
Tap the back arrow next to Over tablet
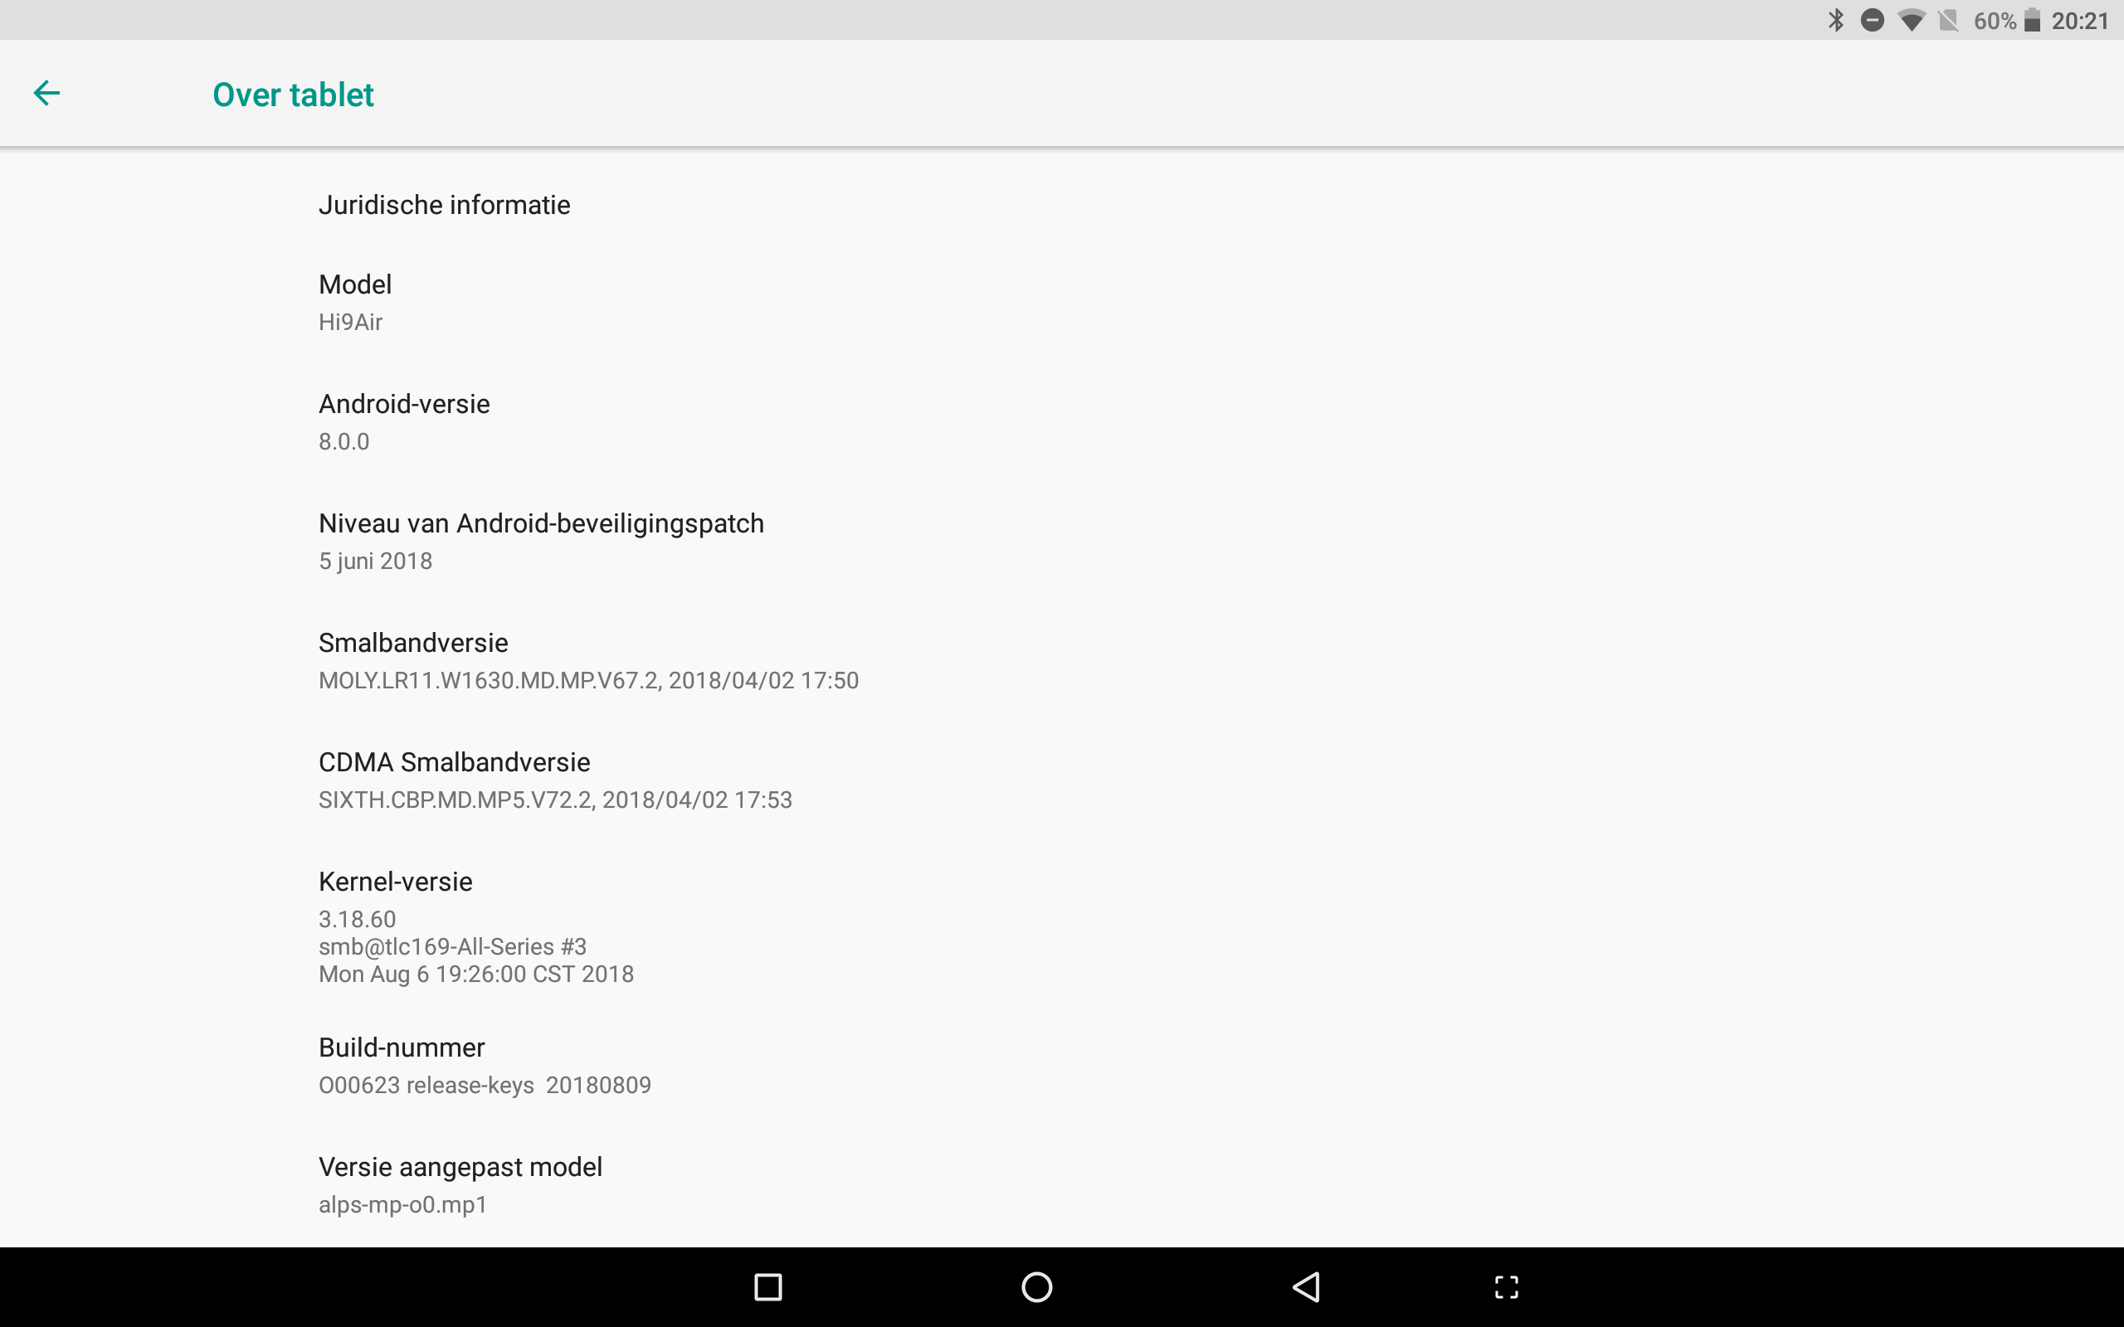[46, 93]
